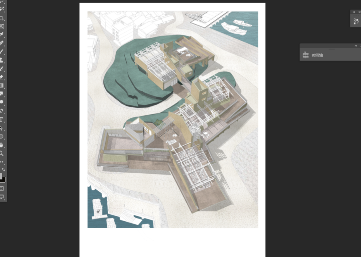Select the Smudge tool
The width and height of the screenshot is (361, 257).
[2, 94]
